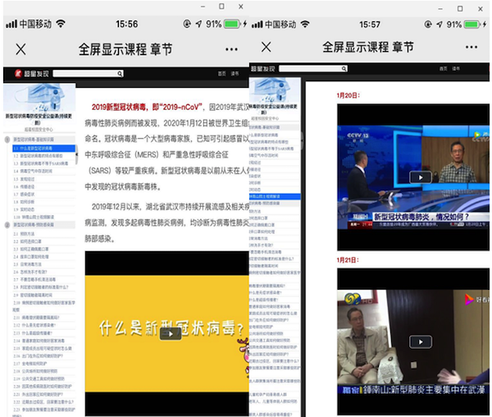Viewport: 492px width, 417px height.
Task: Click 首页 link in left header
Action: pyautogui.click(x=221, y=74)
